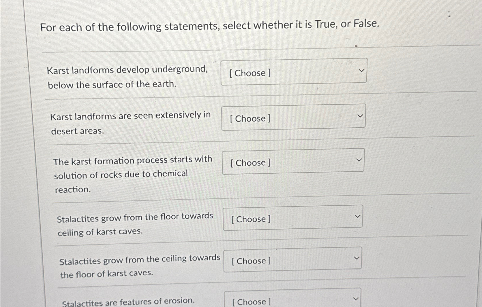Open dropdown for the underground landforms statement
Viewport: 482px width, 307px height.
293,72
